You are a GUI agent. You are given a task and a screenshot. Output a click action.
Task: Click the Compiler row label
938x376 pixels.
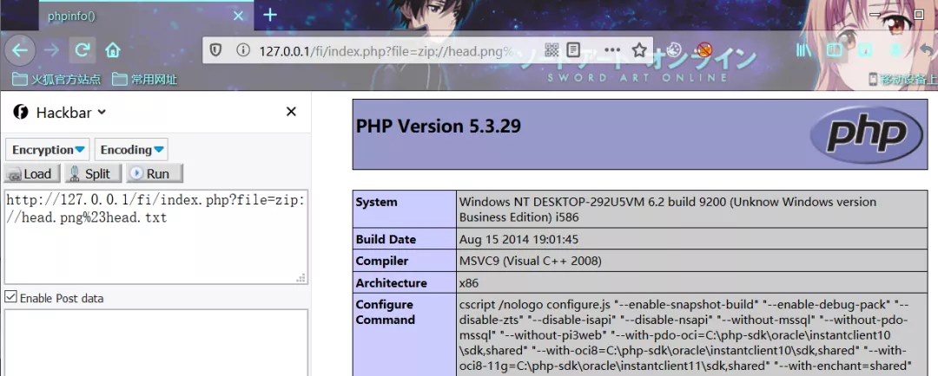pyautogui.click(x=381, y=261)
